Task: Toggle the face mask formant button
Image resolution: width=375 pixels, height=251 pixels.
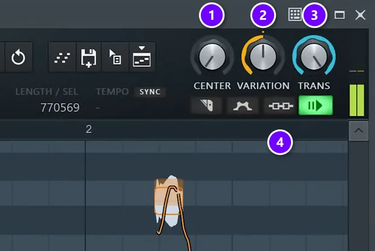Action: pyautogui.click(x=207, y=105)
